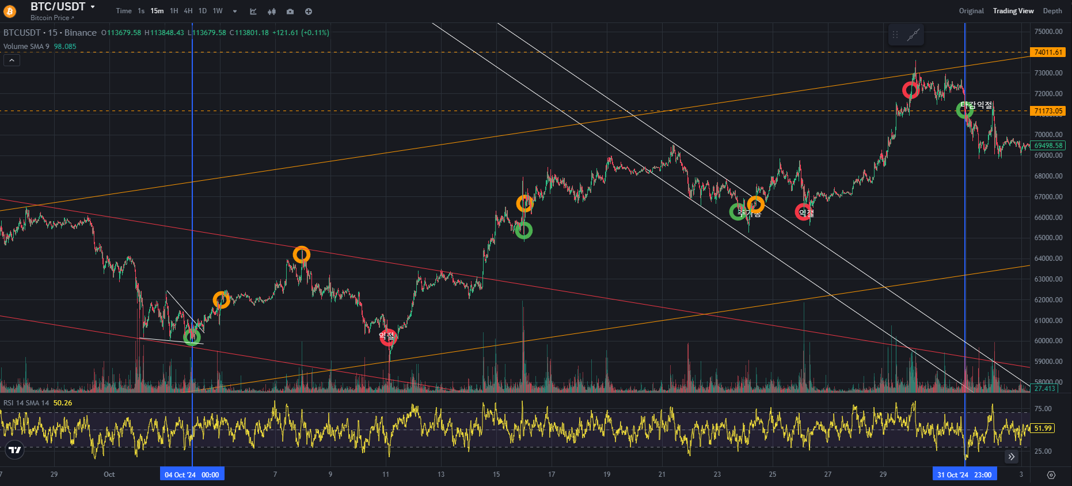Click the 31 Oct '24 23:00 date marker
The height and width of the screenshot is (486, 1072).
click(964, 474)
